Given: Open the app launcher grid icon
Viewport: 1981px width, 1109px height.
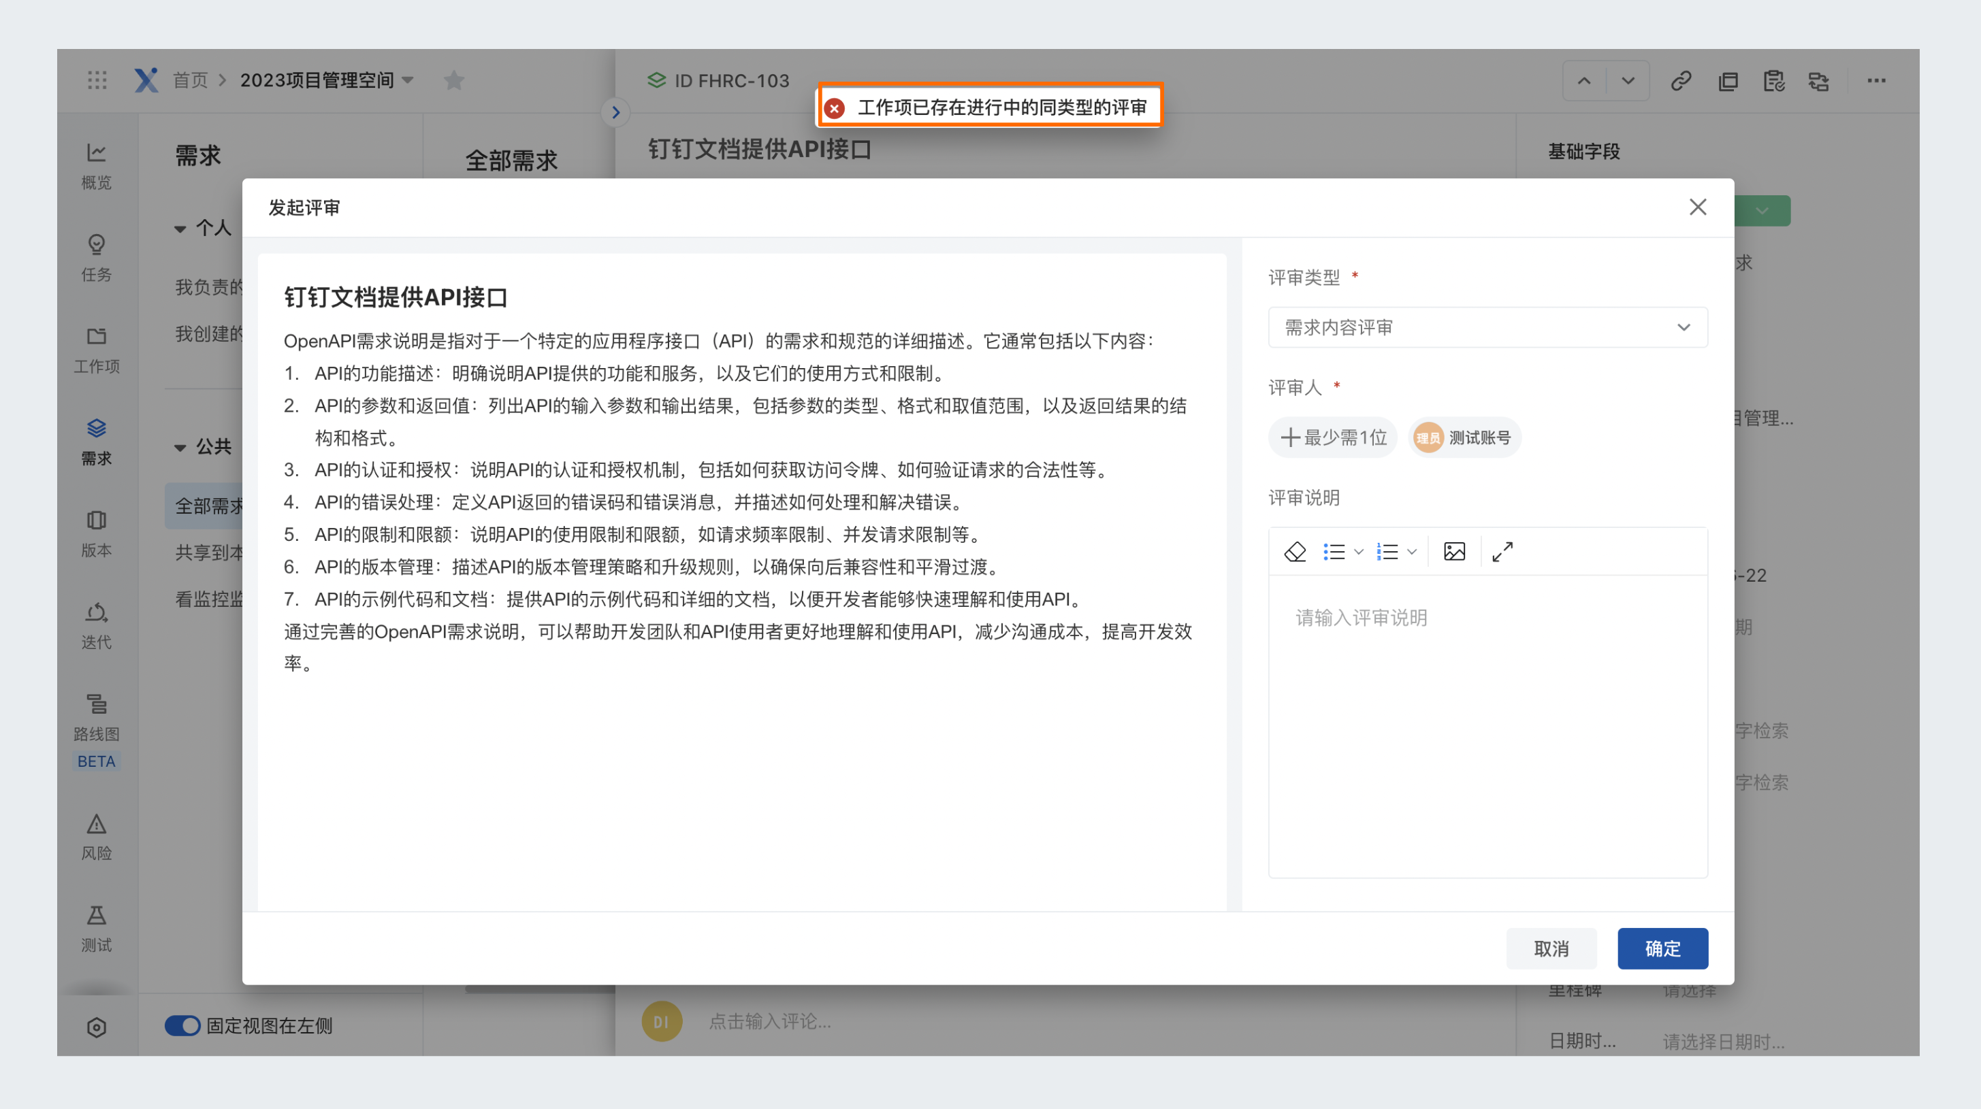Looking at the screenshot, I should point(97,80).
